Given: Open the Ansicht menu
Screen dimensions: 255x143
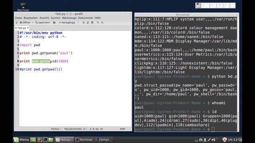Looking at the screenshot, I should coord(44,18).
